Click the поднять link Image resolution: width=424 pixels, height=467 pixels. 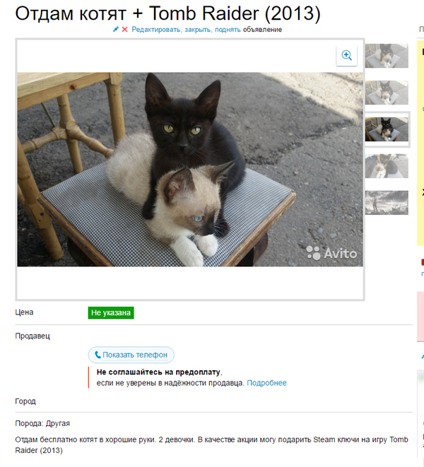click(228, 30)
